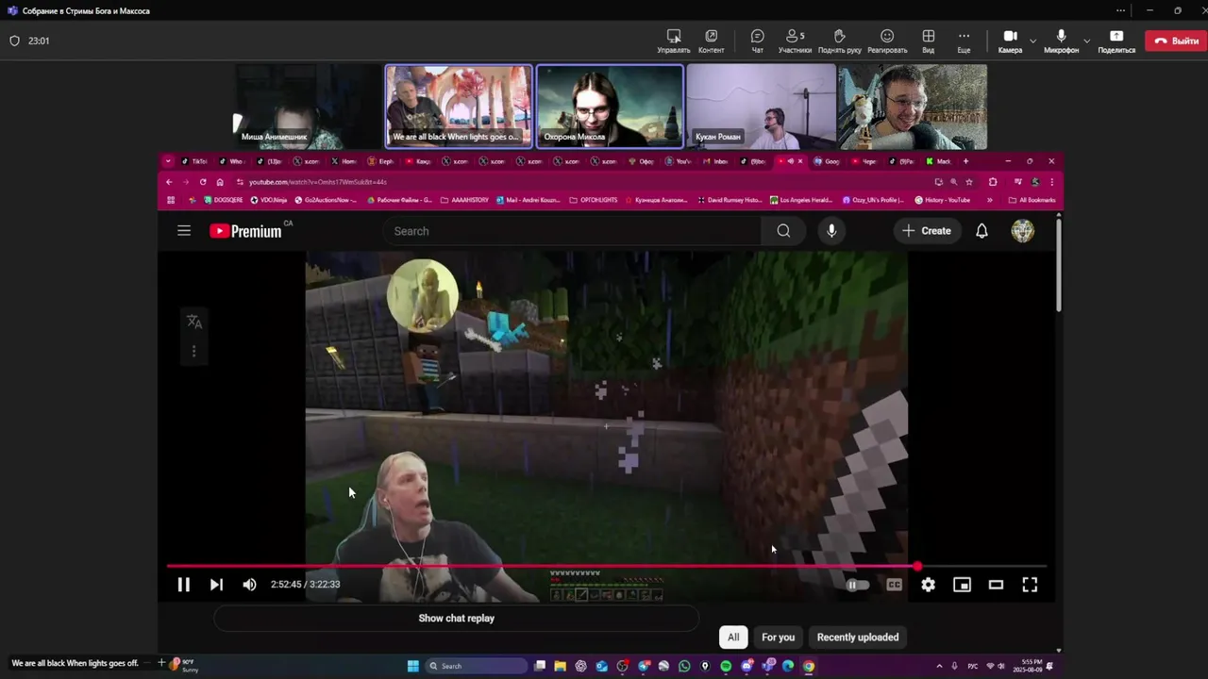Viewport: 1208px width, 679px height.
Task: Open the Еще more actions menu
Action: 964,41
